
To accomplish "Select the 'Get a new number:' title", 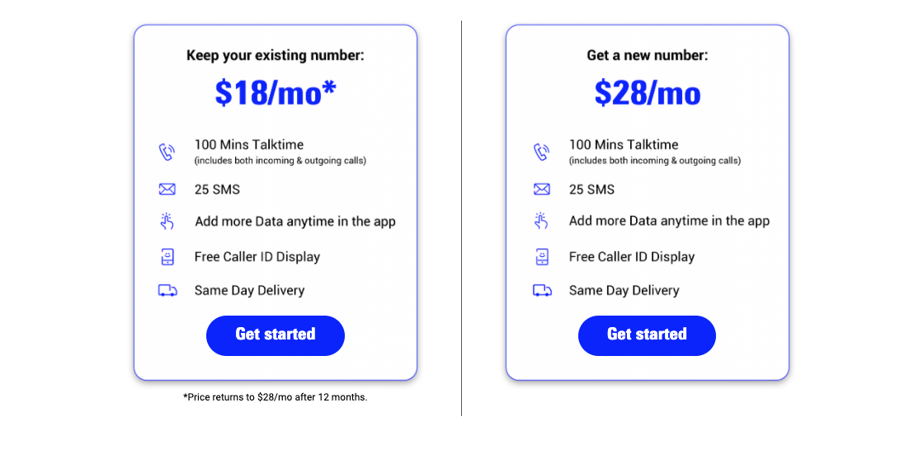I will [x=648, y=55].
